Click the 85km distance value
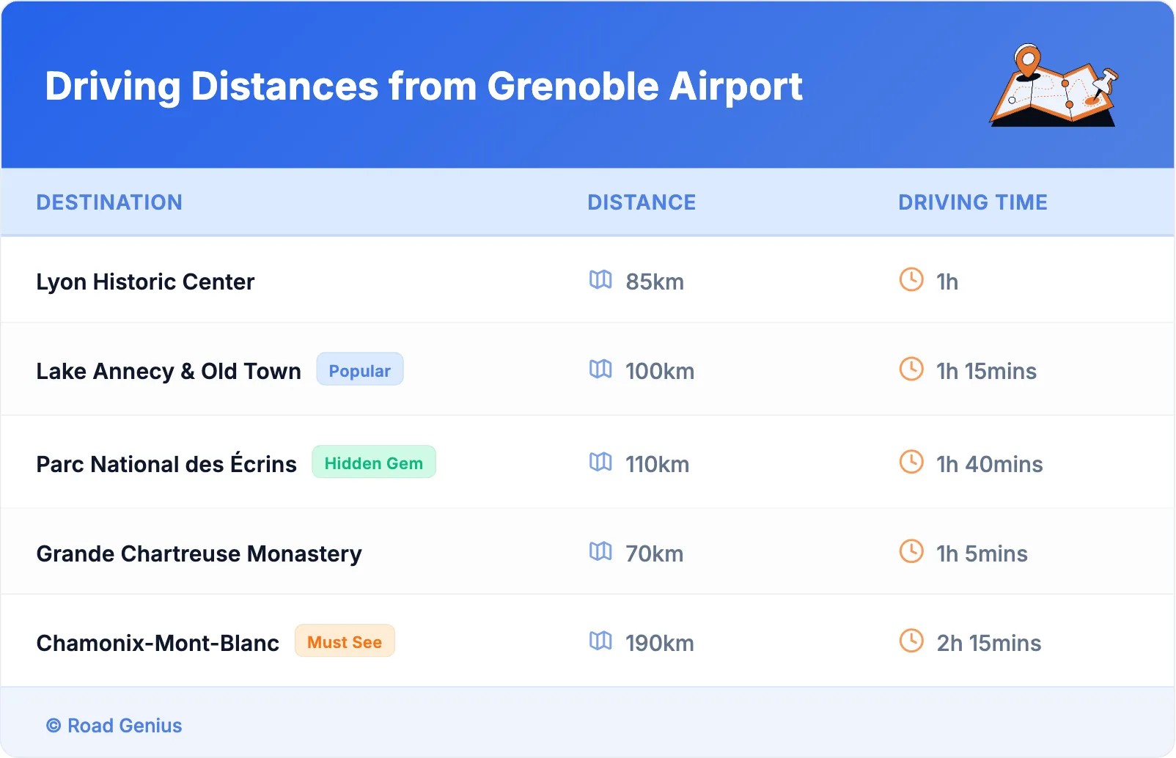 655,282
